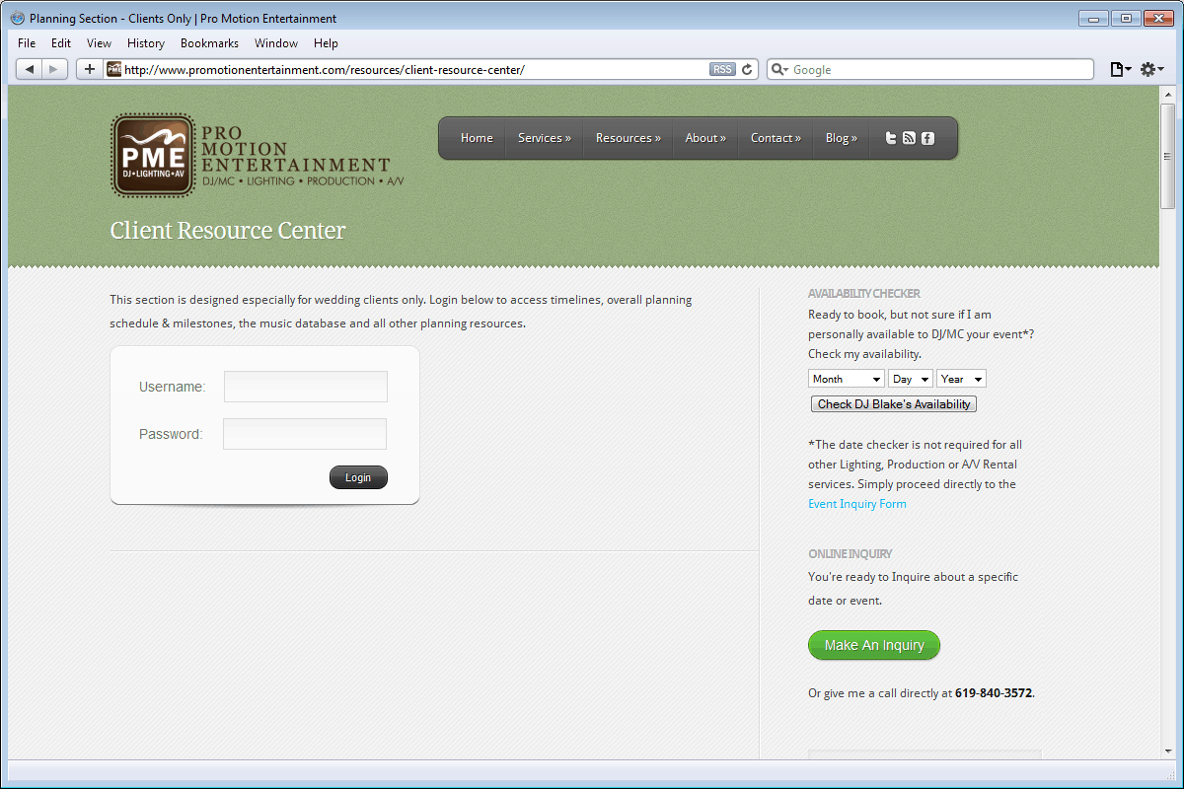Click the browser Back arrow button
1184x789 pixels.
[x=30, y=69]
